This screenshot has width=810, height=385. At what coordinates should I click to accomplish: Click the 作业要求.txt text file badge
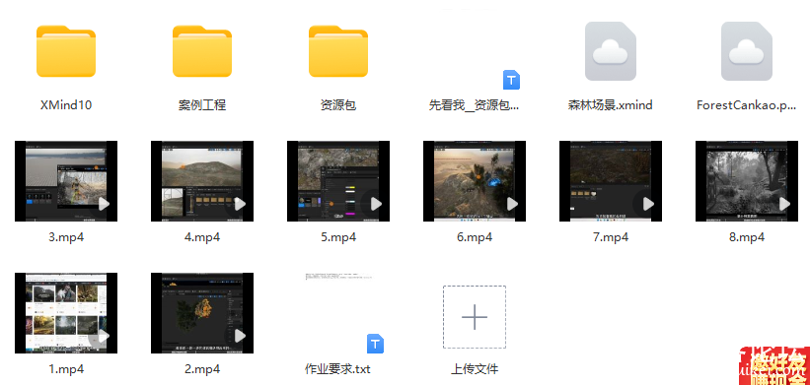(x=376, y=344)
